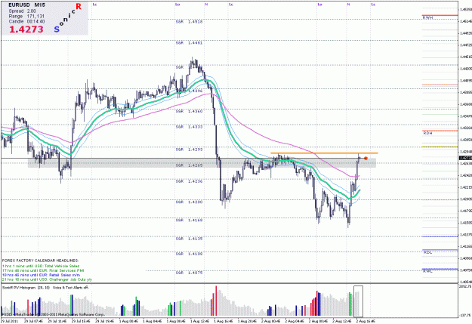
Task: Select the SSR 1.4265 level label
Action: pyautogui.click(x=189, y=165)
